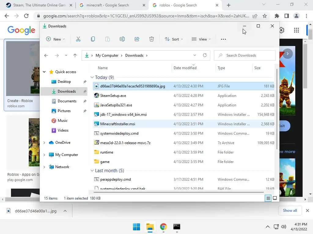Open Chrome three-dot menu
This screenshot has width=313, height=234.
306,16
